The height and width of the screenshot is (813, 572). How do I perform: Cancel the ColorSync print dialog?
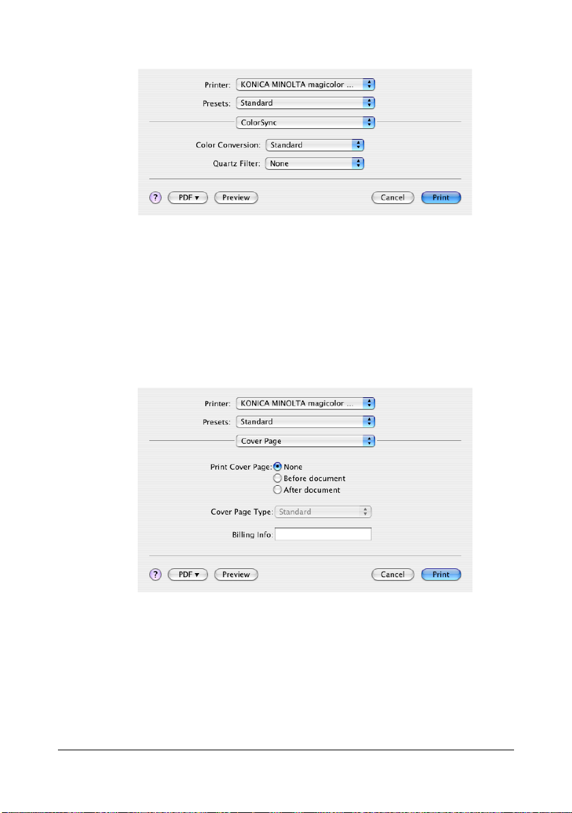click(393, 198)
